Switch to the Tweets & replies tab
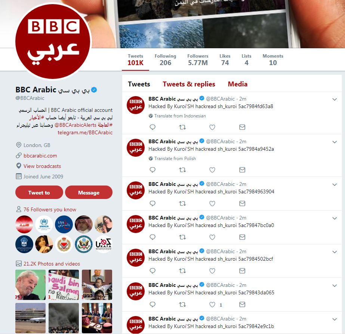Screen dimensions: 345x334 pyautogui.click(x=189, y=84)
